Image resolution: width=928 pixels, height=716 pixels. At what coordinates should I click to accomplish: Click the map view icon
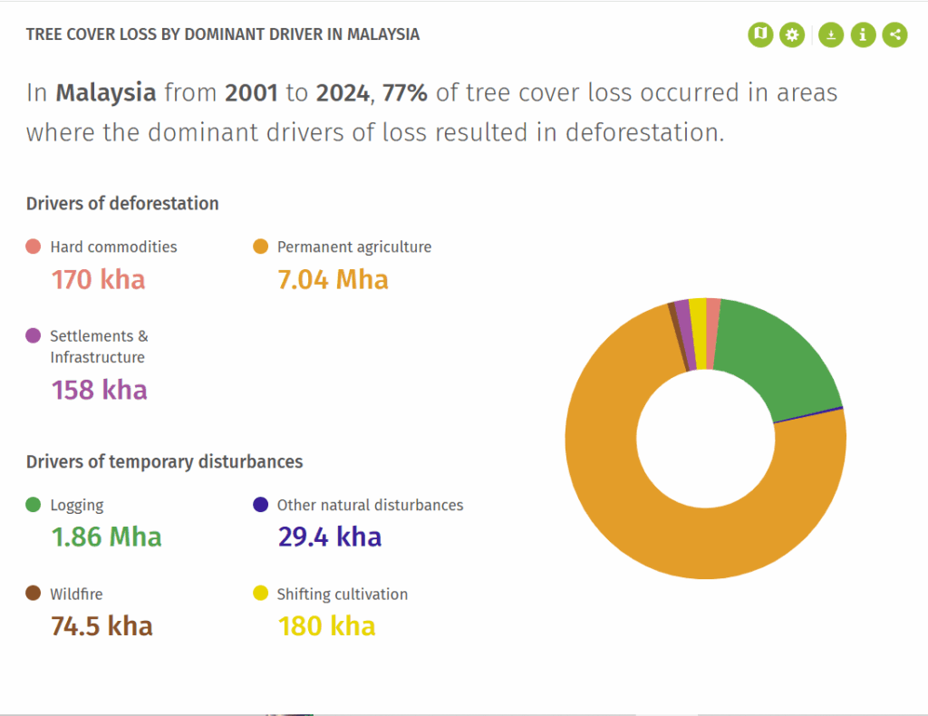click(x=760, y=34)
